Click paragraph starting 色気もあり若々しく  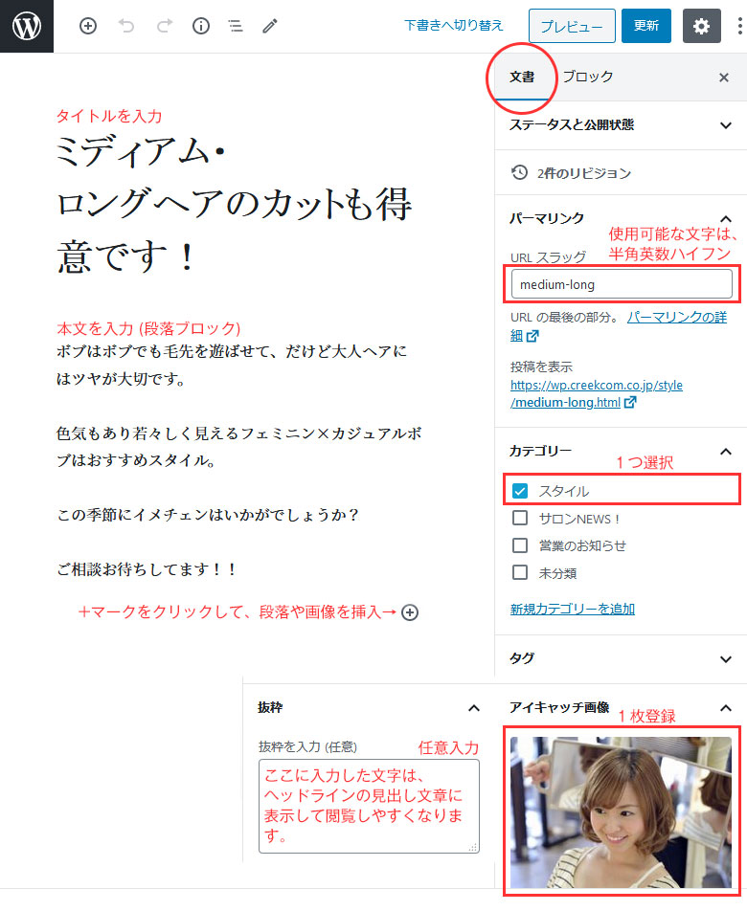click(x=238, y=447)
